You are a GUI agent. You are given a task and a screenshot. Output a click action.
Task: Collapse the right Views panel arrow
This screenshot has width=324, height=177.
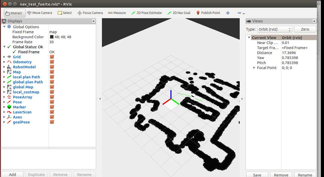242,99
